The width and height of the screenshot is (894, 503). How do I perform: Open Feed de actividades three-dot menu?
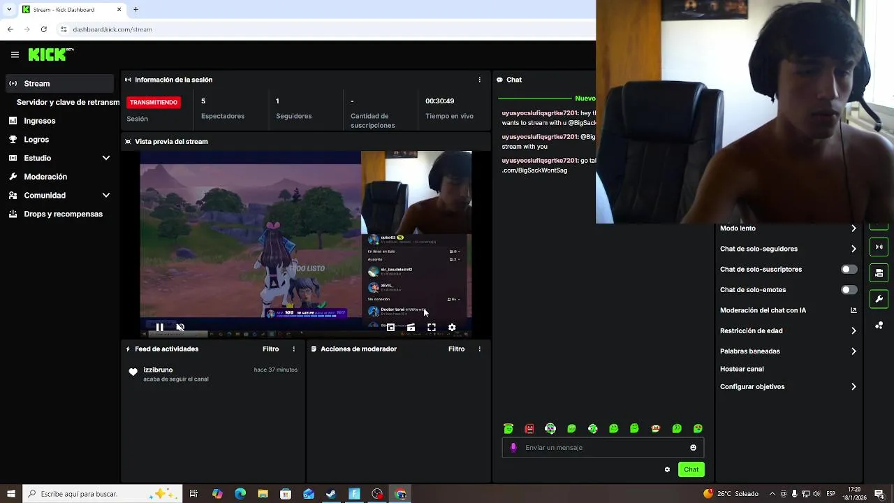[293, 349]
